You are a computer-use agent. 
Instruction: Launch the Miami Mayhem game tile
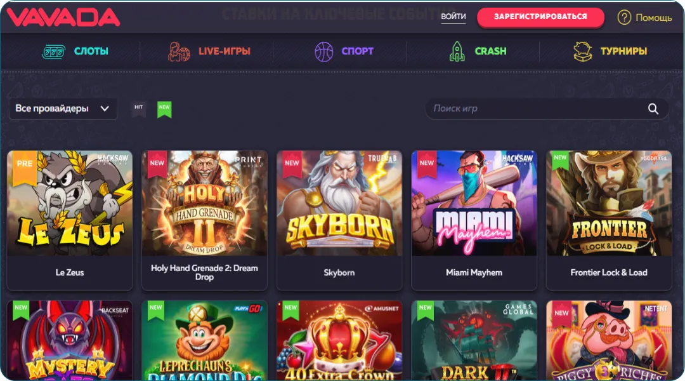[474, 220]
